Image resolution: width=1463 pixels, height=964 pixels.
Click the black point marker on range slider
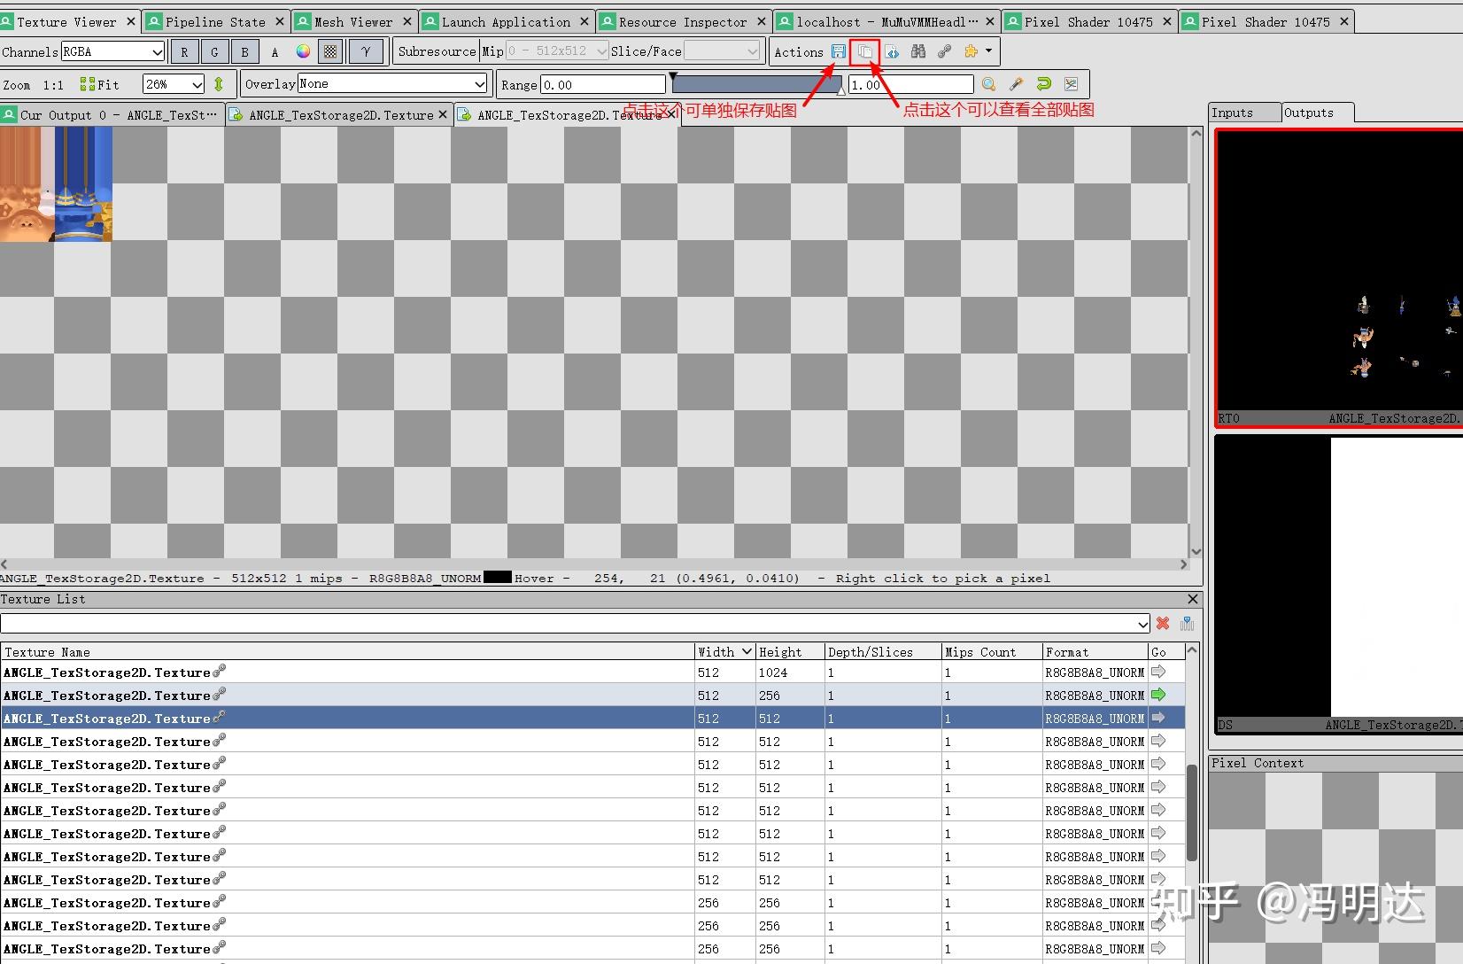[673, 76]
